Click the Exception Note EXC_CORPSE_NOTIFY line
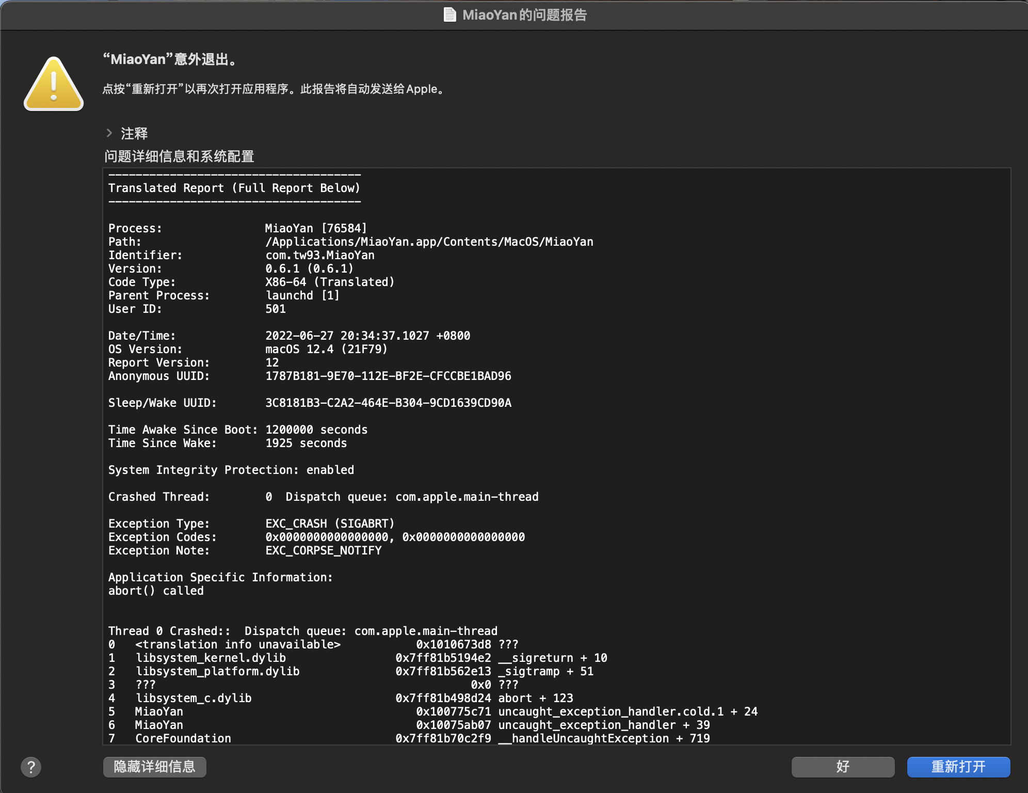 tap(245, 550)
